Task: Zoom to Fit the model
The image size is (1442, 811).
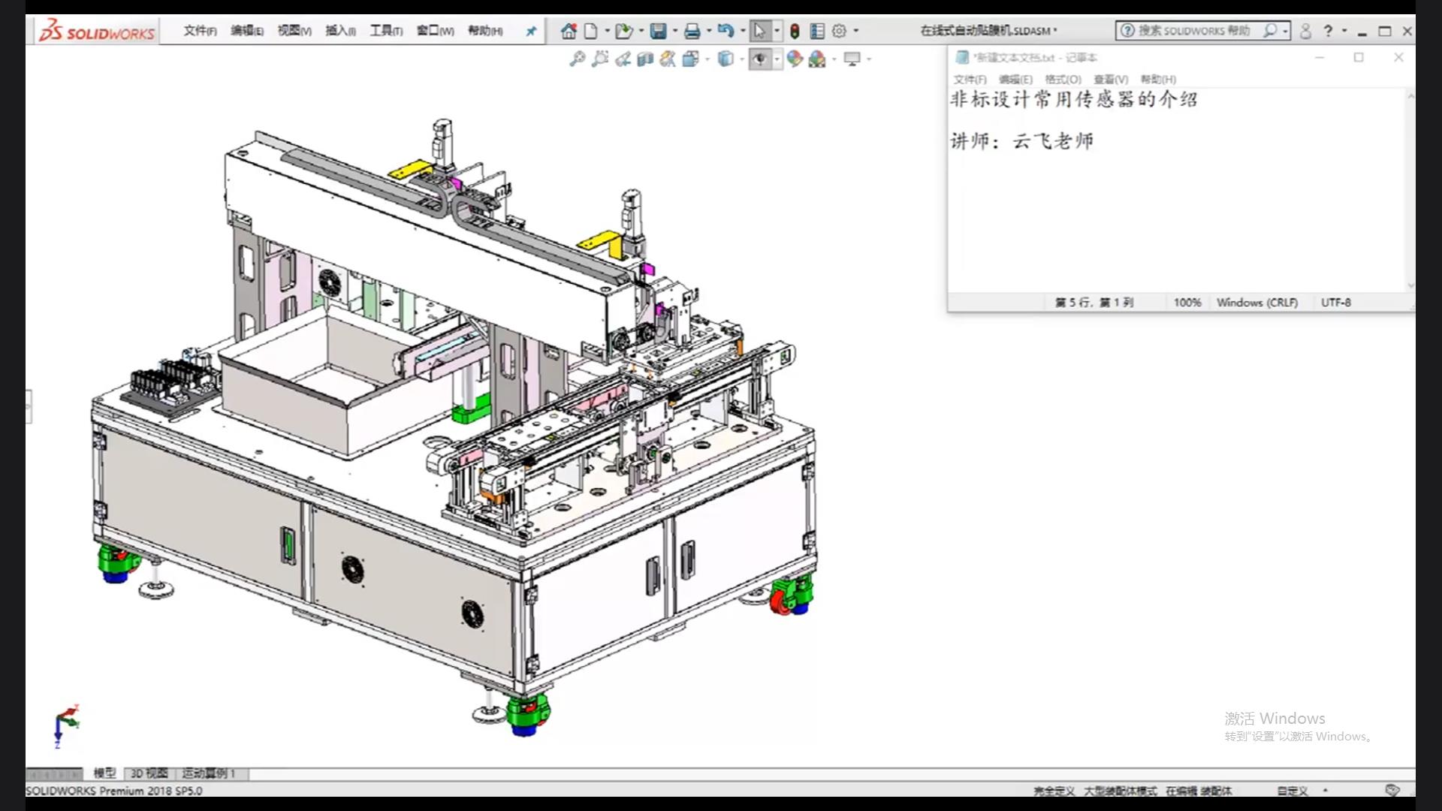Action: pos(577,59)
